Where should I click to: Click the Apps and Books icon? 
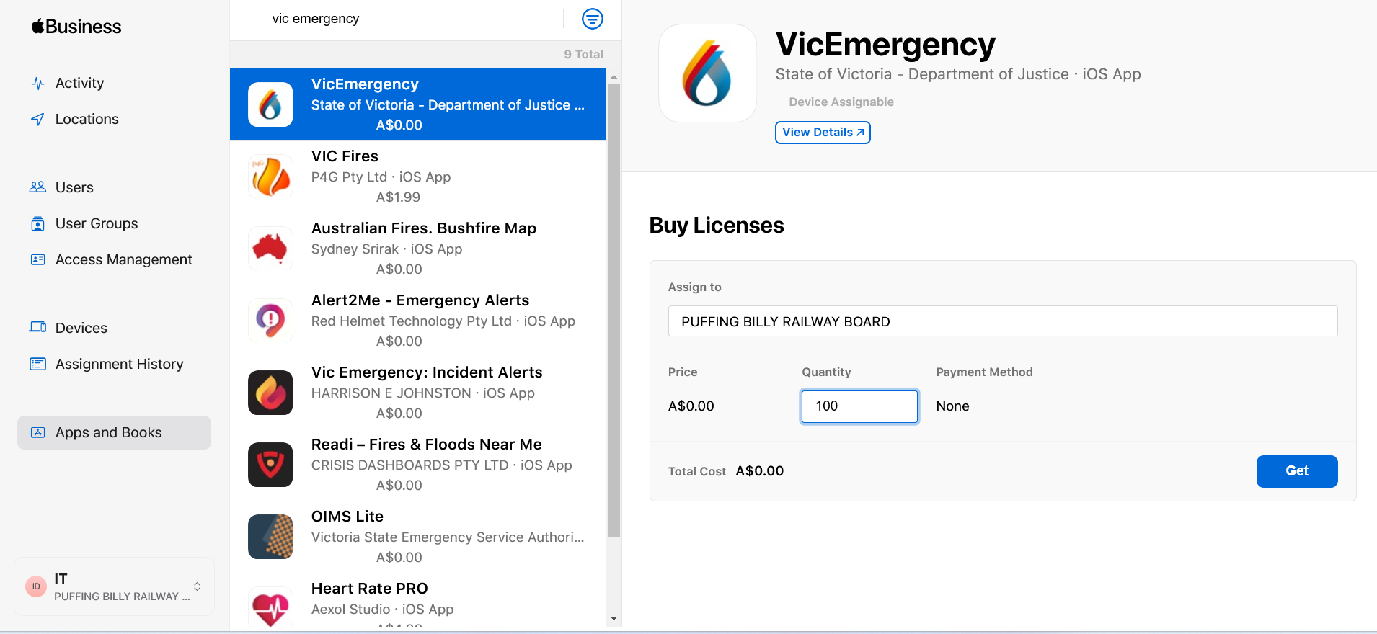click(38, 432)
